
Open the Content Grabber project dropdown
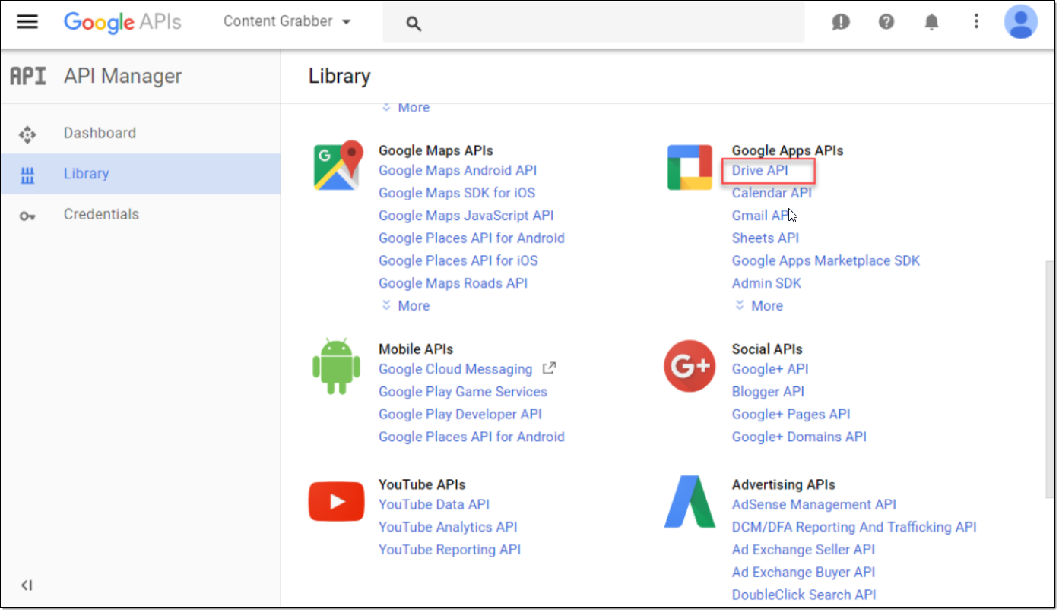tap(287, 21)
